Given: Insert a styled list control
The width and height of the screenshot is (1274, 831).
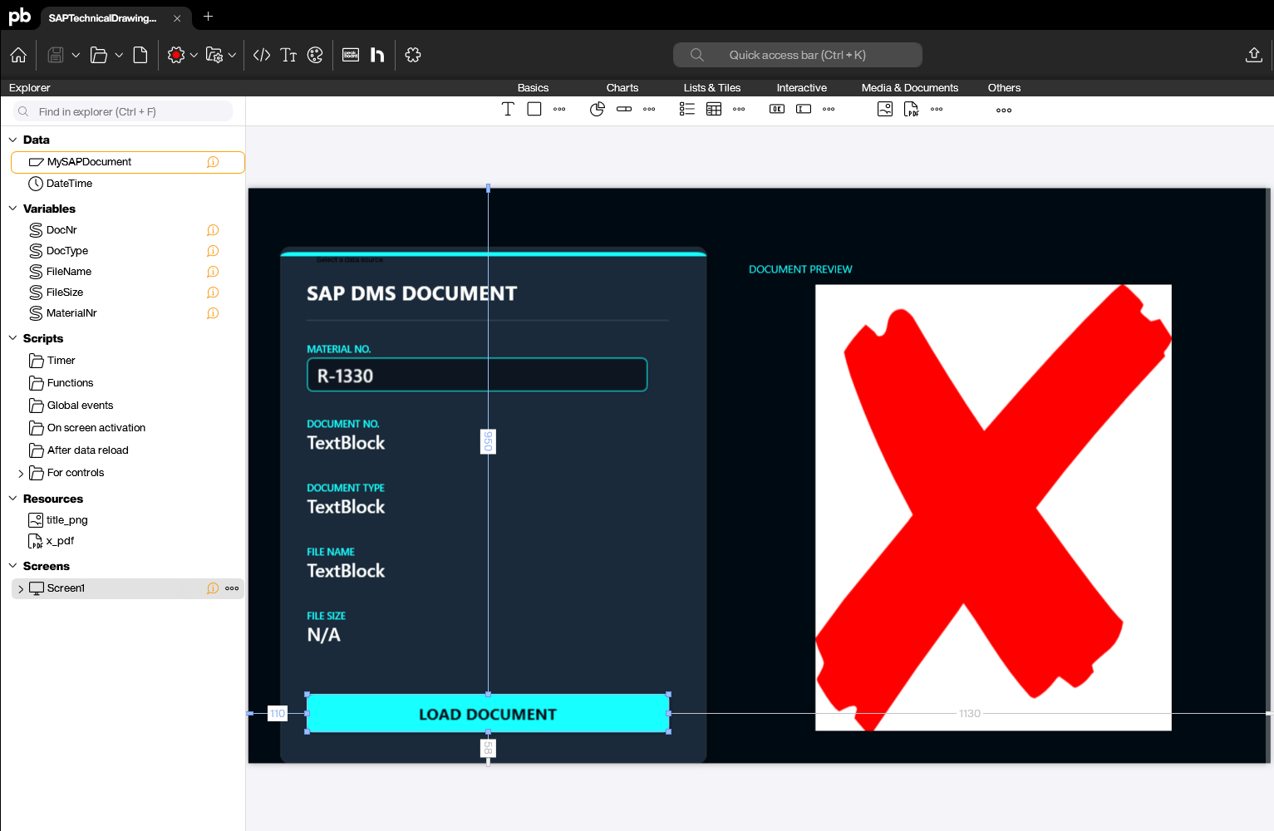Looking at the screenshot, I should [x=687, y=109].
